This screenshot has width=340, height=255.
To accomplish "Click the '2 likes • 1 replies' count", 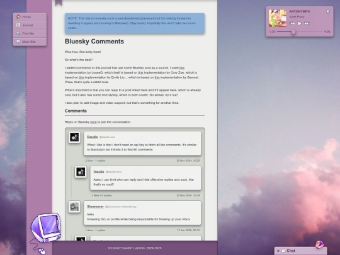I will [95, 161].
